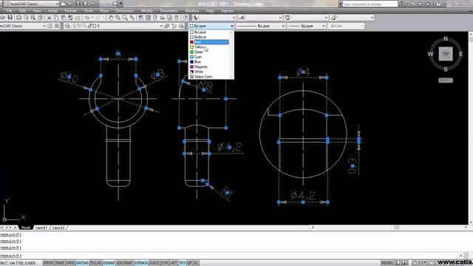Toggle OSNAP object snap
The width and height of the screenshot is (473, 266).
click(x=109, y=263)
